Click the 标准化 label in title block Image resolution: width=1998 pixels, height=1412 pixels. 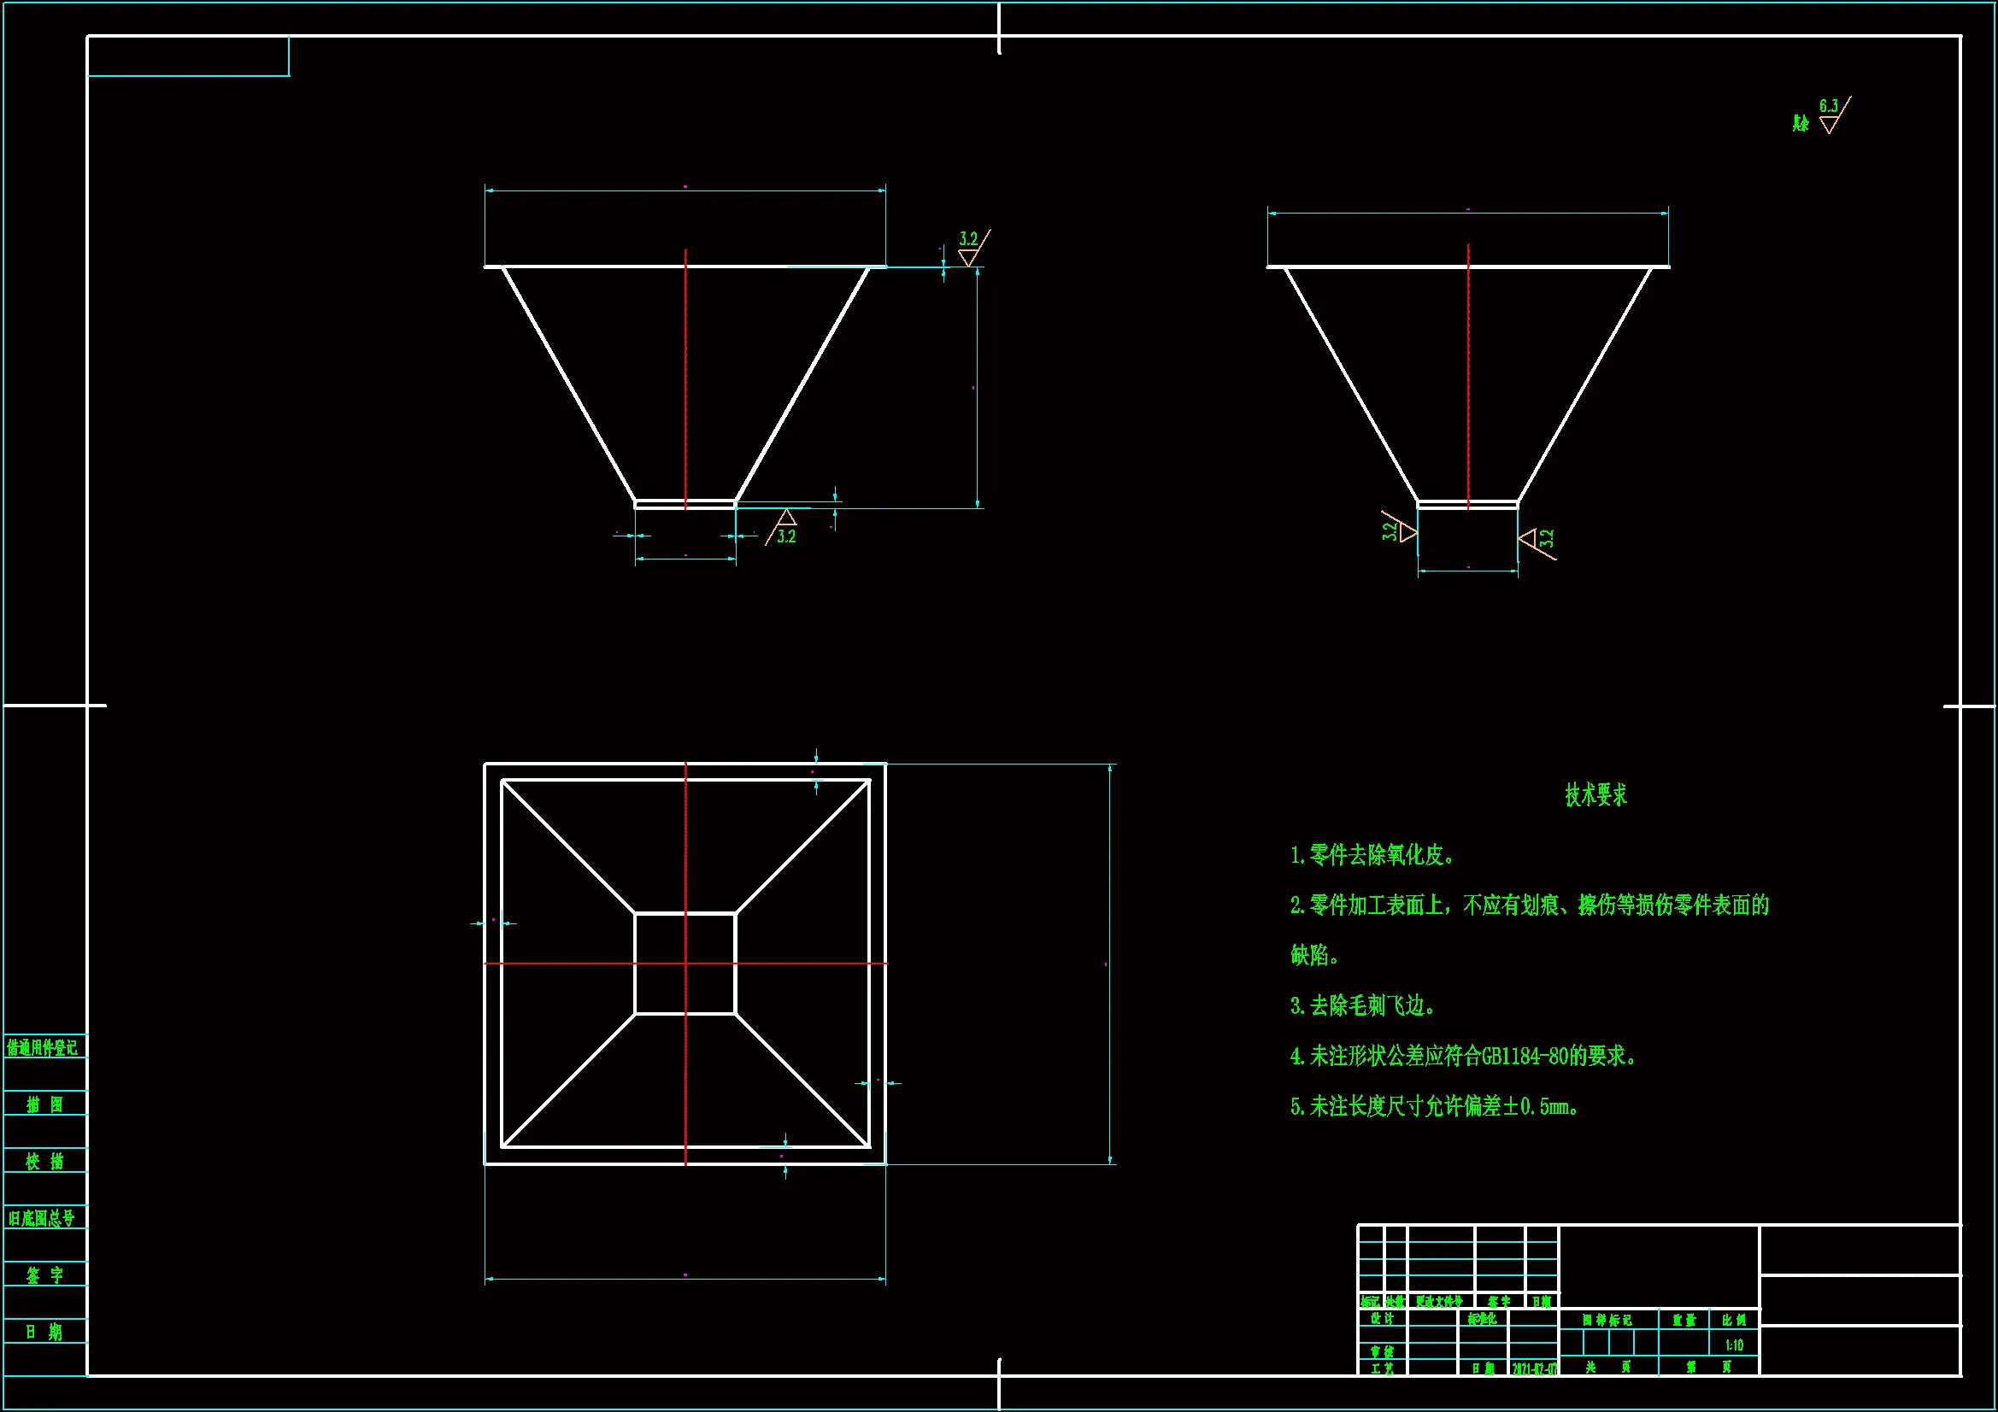(1482, 1319)
